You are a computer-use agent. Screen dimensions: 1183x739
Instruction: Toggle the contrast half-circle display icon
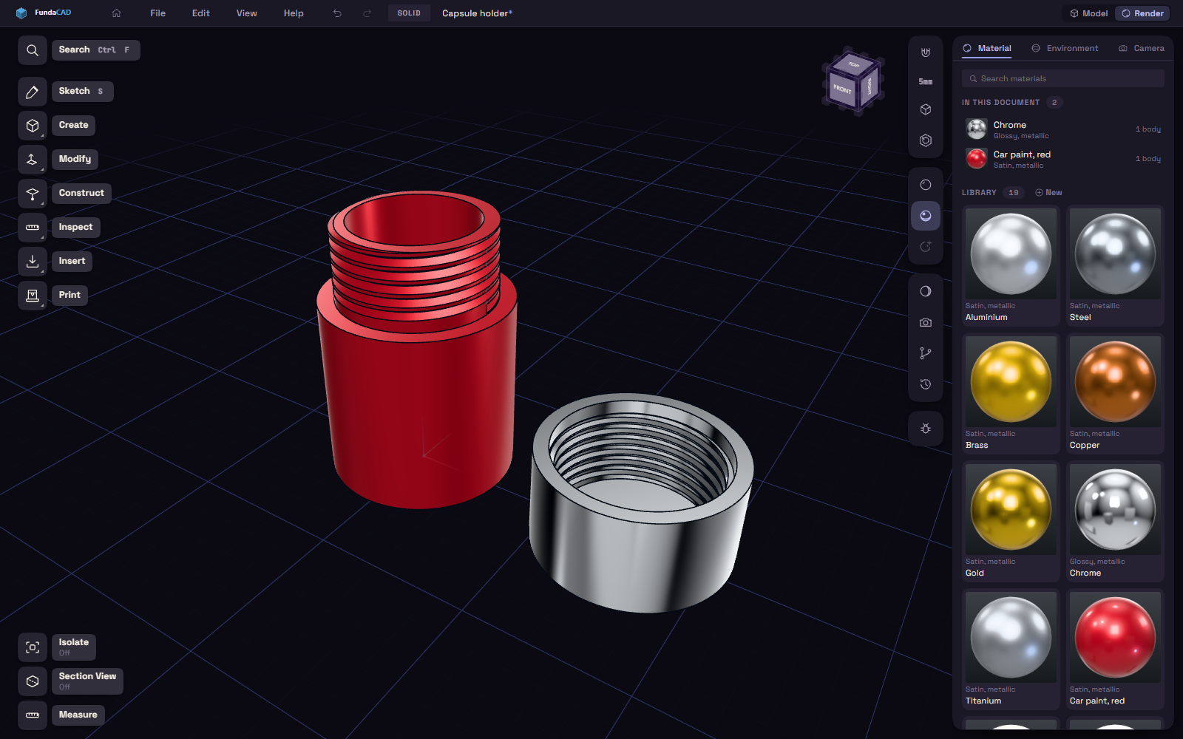(x=926, y=291)
